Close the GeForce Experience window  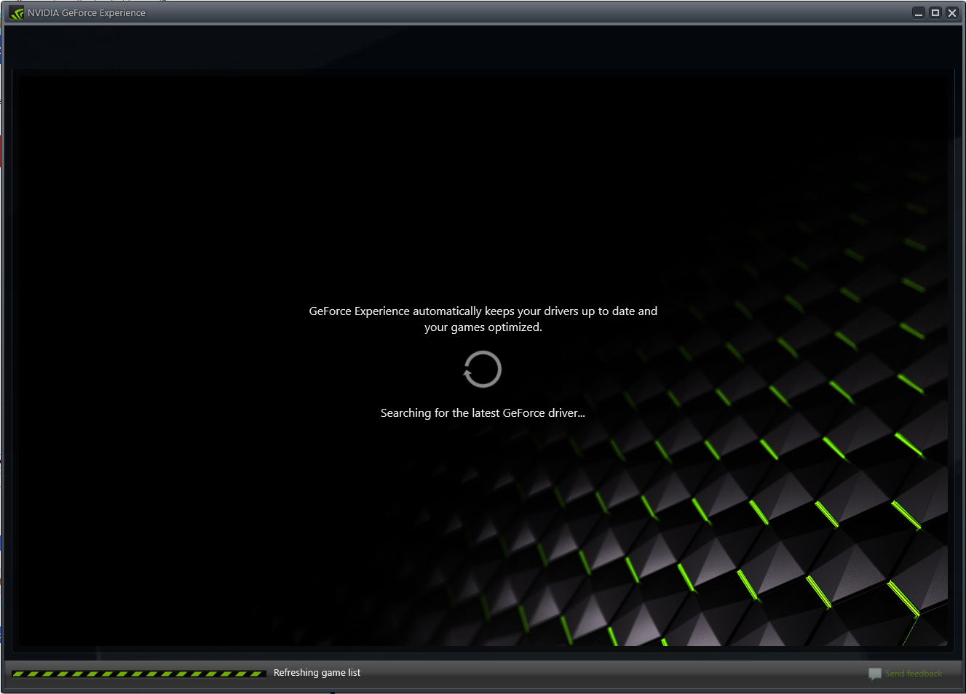click(x=952, y=13)
